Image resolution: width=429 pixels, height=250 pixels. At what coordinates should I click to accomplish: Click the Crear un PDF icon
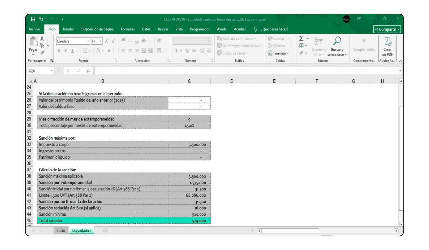(x=388, y=41)
